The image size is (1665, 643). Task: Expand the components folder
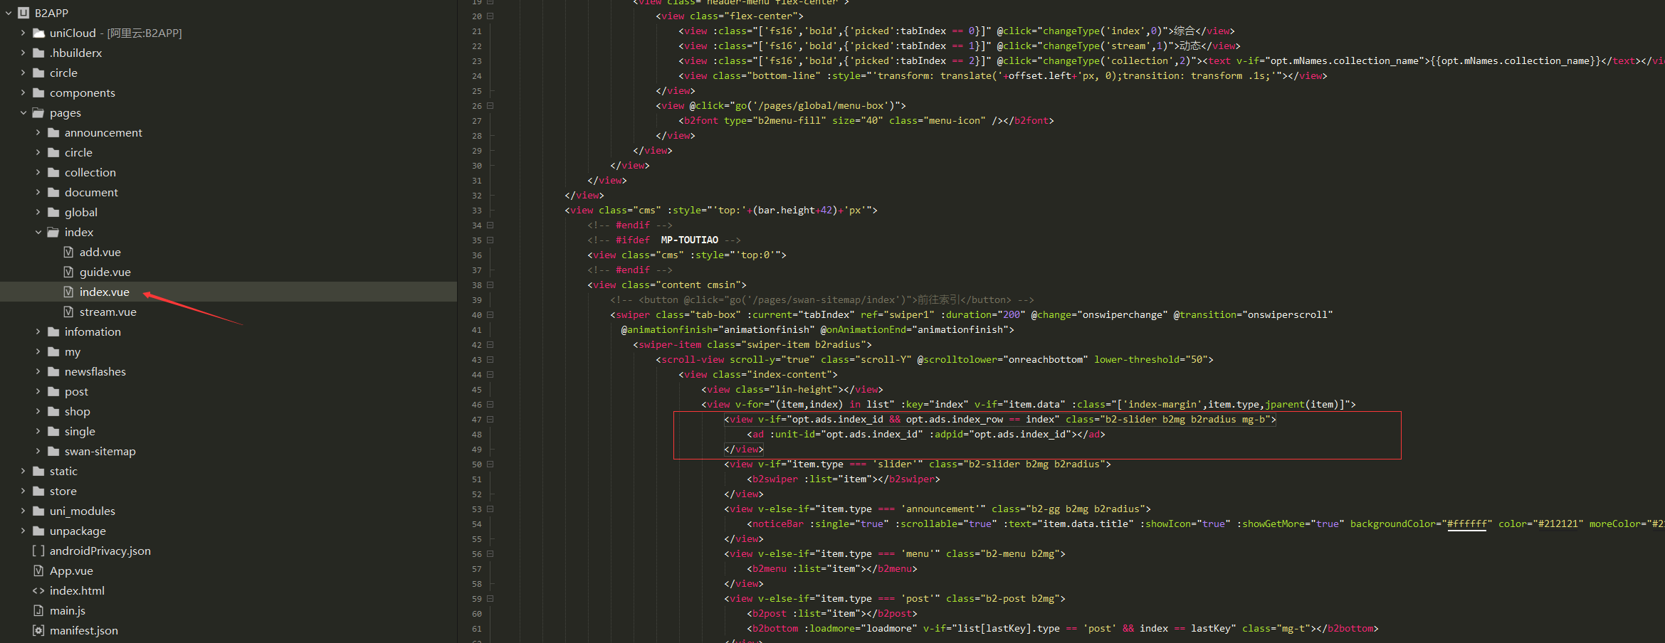point(23,92)
